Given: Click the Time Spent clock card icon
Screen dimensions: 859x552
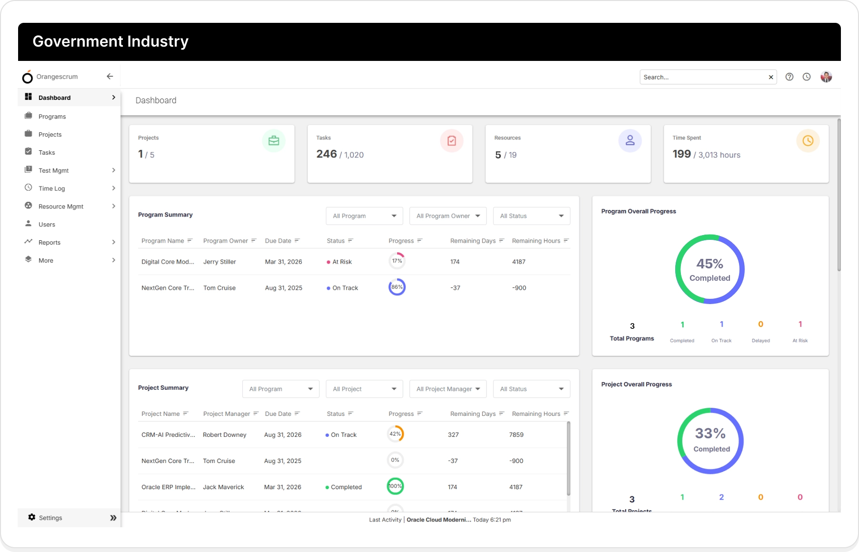Looking at the screenshot, I should (808, 141).
